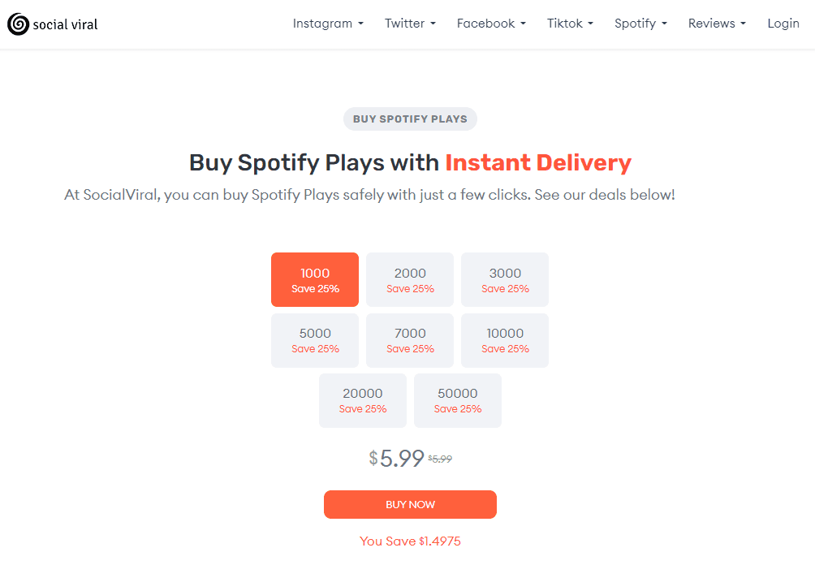Choose the 10000 plays package
This screenshot has width=815, height=565.
click(505, 340)
